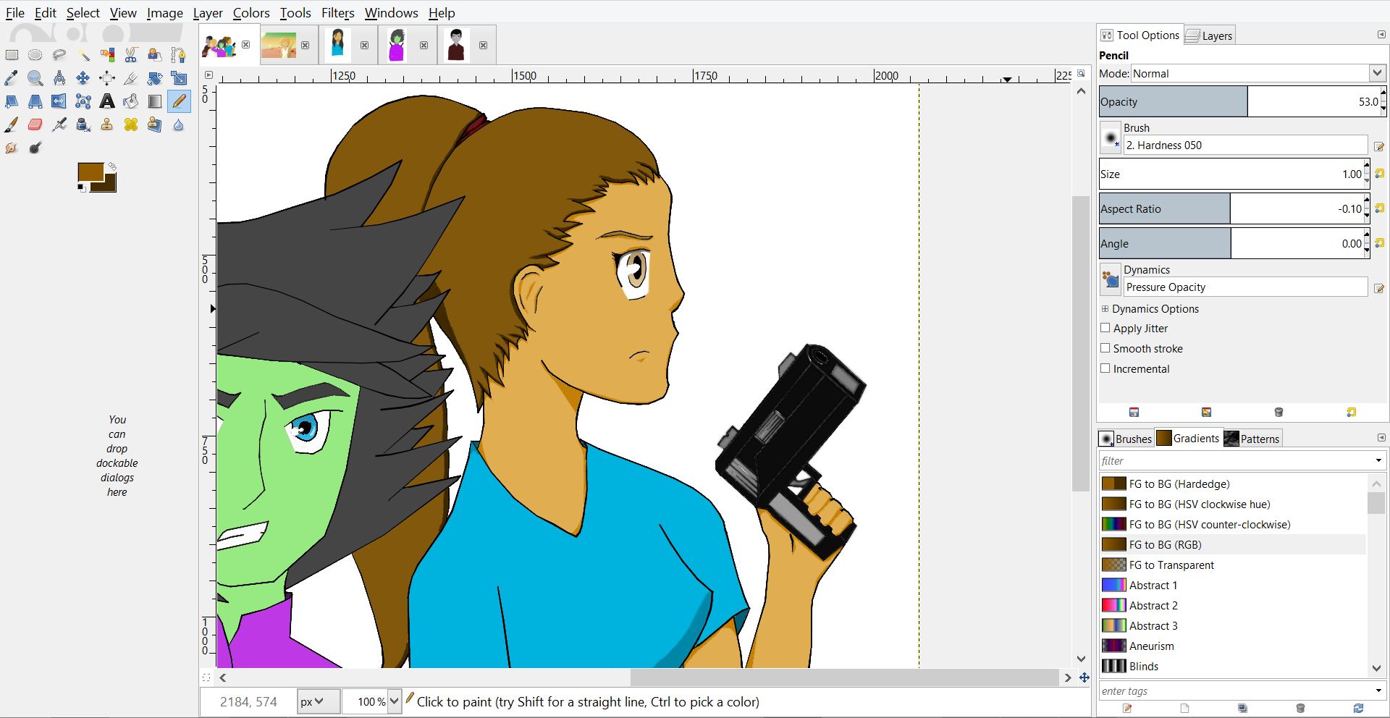
Task: Switch to the Patterns tab
Action: (1252, 439)
